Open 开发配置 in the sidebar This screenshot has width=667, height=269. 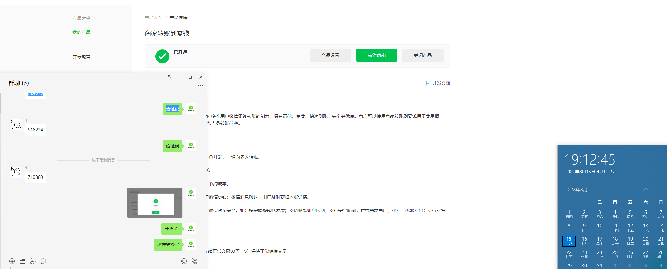81,57
